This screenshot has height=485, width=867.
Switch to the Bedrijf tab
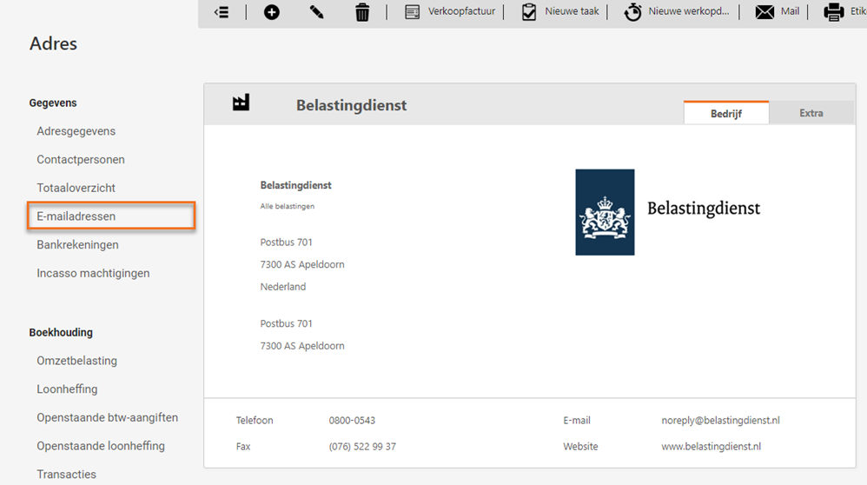(x=726, y=113)
